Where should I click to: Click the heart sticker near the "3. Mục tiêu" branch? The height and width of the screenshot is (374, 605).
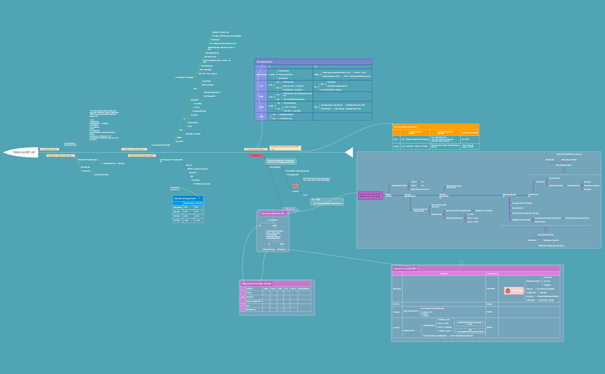coord(295,186)
